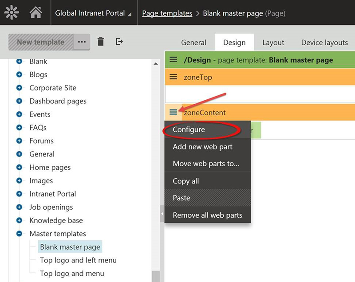This screenshot has height=282, width=355.
Task: Expand the Corporate Site tree node
Action: point(19,88)
